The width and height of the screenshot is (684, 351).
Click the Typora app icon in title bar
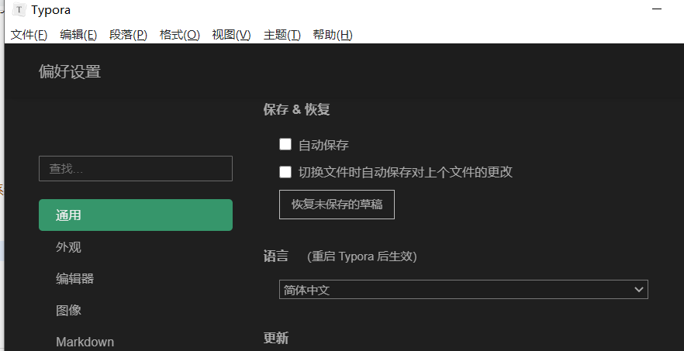click(x=19, y=10)
